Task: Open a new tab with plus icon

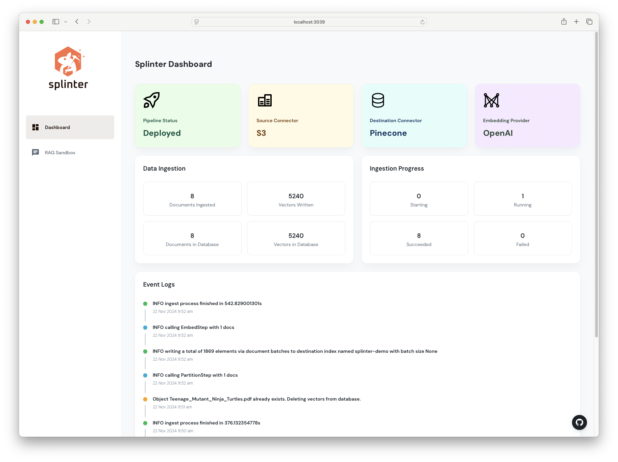Action: 576,21
